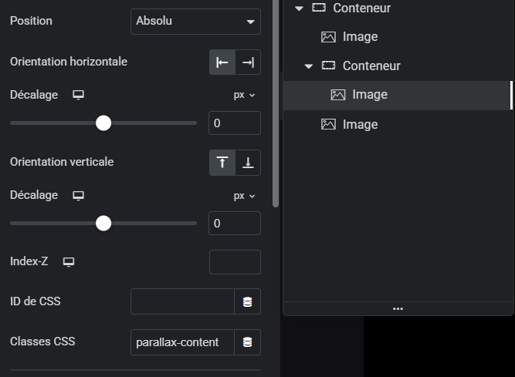
Task: Change px unit for horizontal Décalage
Action: [x=244, y=95]
